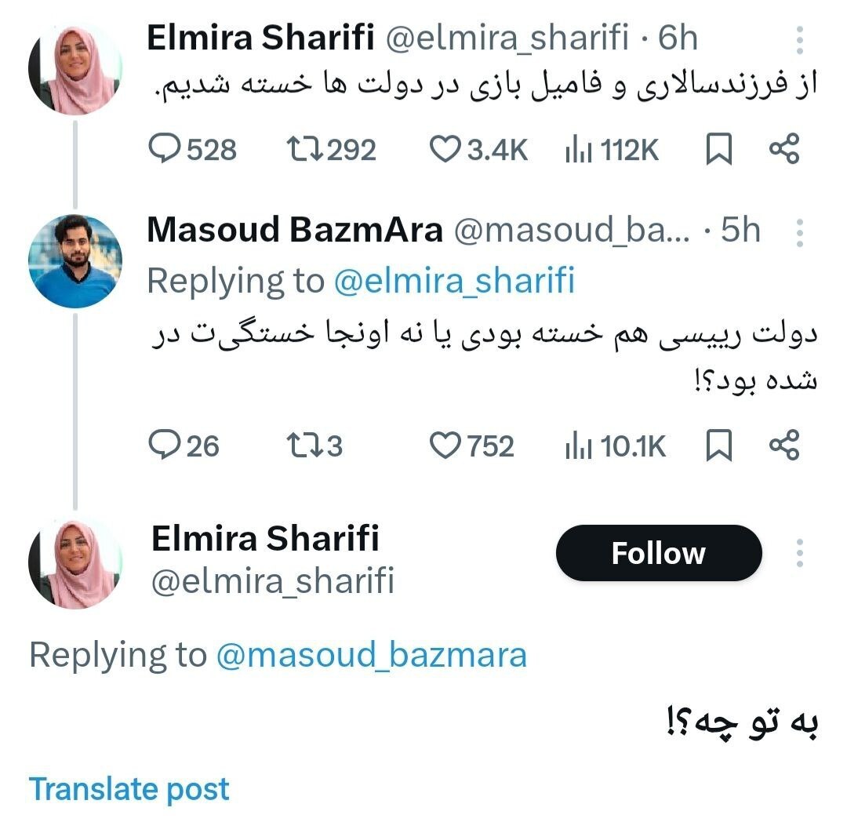Image resolution: width=847 pixels, height=833 pixels.
Task: Click the retweet icon showing 3
Action: pos(304,446)
